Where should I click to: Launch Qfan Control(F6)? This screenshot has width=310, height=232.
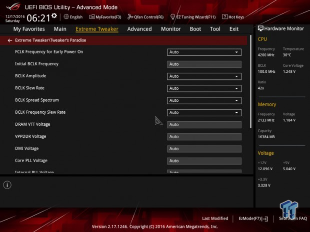coord(145,17)
